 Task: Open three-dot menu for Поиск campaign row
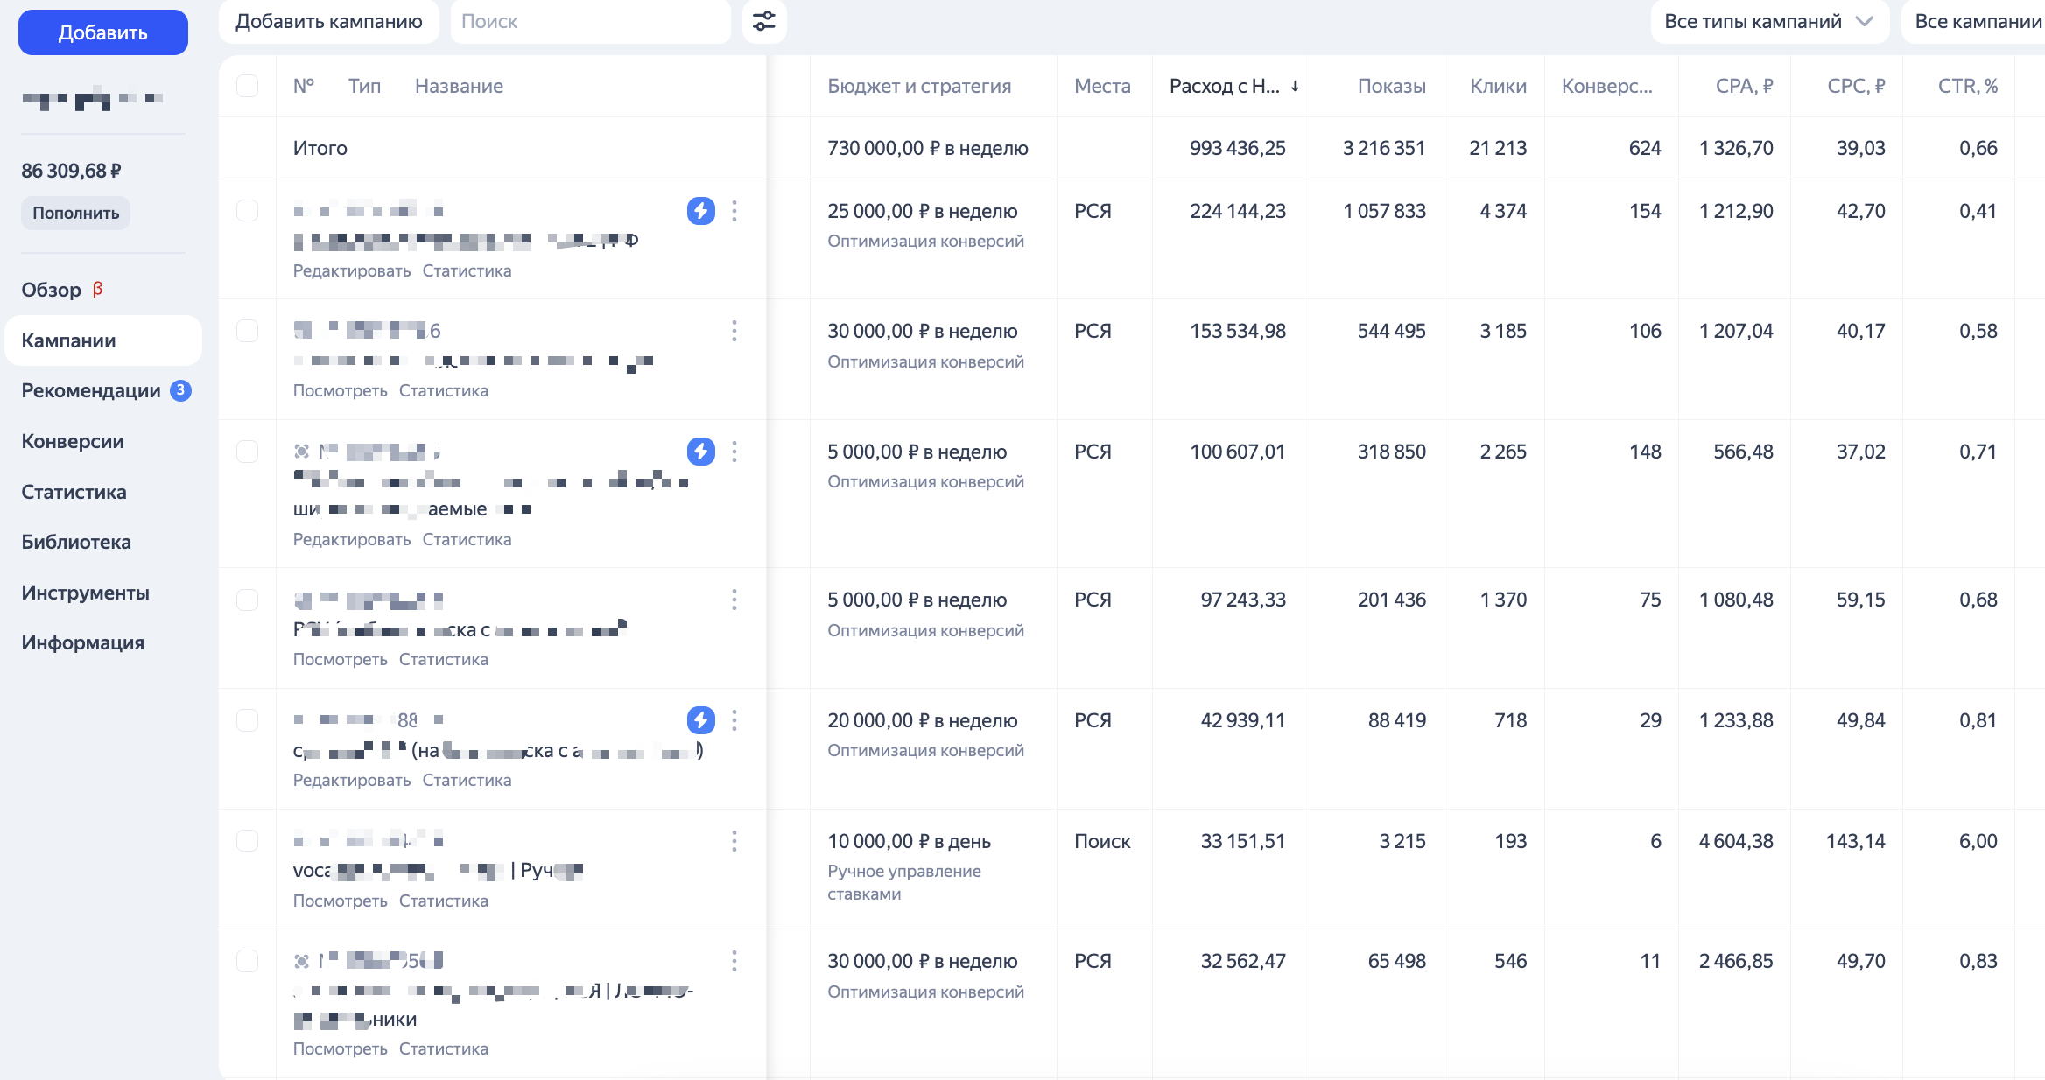tap(734, 841)
